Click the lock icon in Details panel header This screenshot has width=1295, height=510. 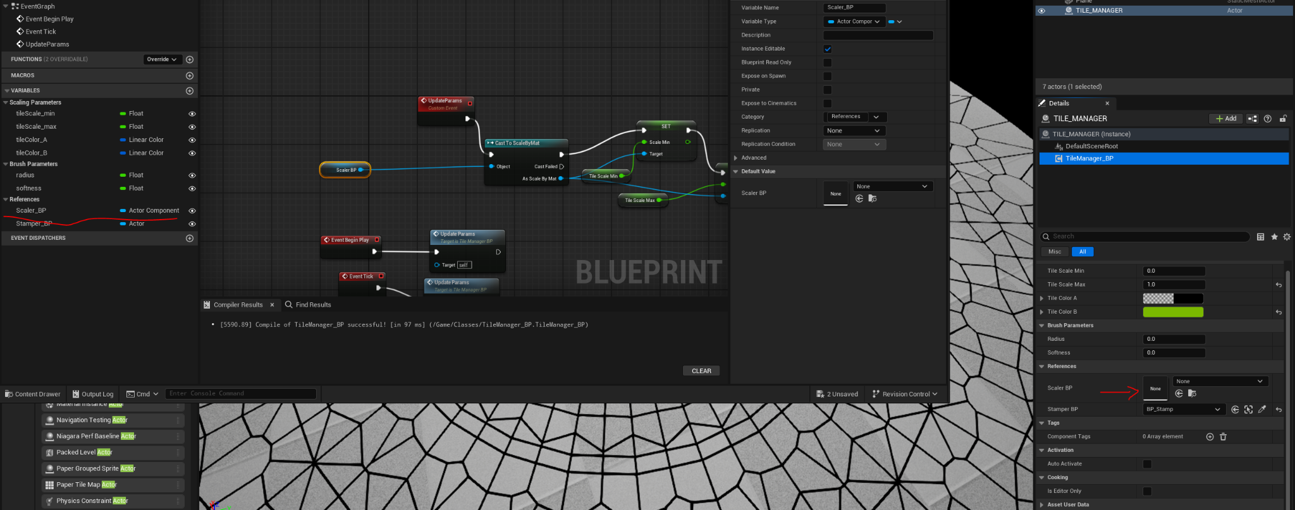[x=1283, y=119]
